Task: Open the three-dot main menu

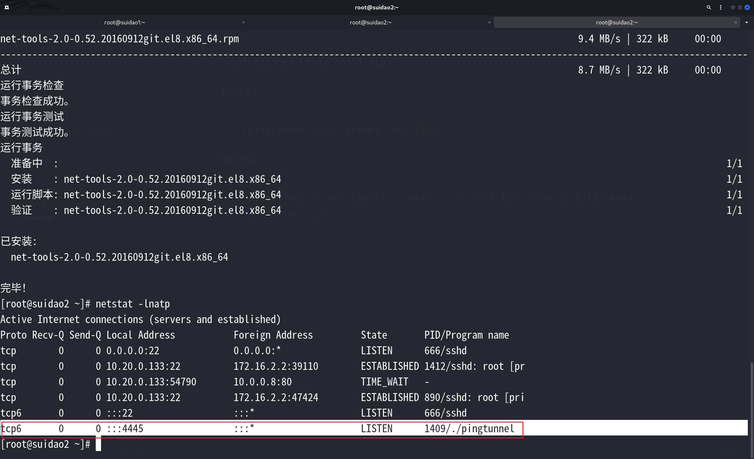Action: tap(721, 7)
